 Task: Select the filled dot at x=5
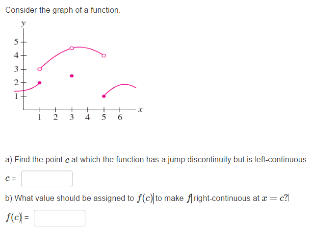(x=104, y=96)
